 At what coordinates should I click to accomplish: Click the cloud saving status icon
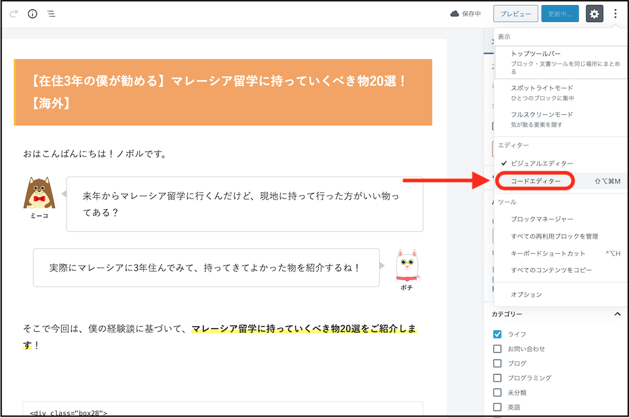coord(455,14)
